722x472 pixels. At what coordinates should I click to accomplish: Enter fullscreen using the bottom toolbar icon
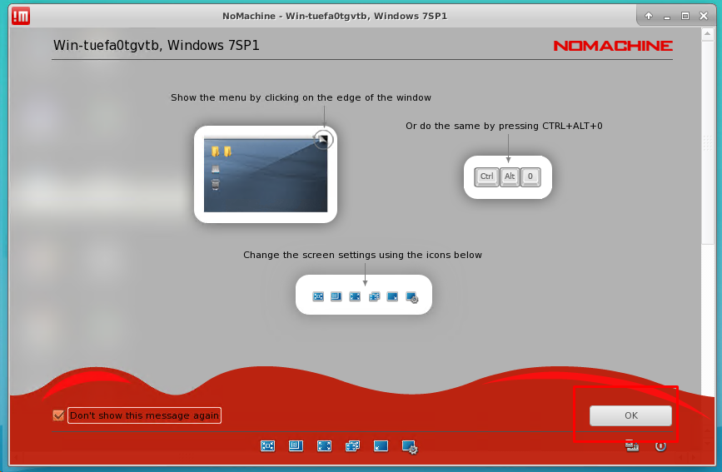pos(324,446)
